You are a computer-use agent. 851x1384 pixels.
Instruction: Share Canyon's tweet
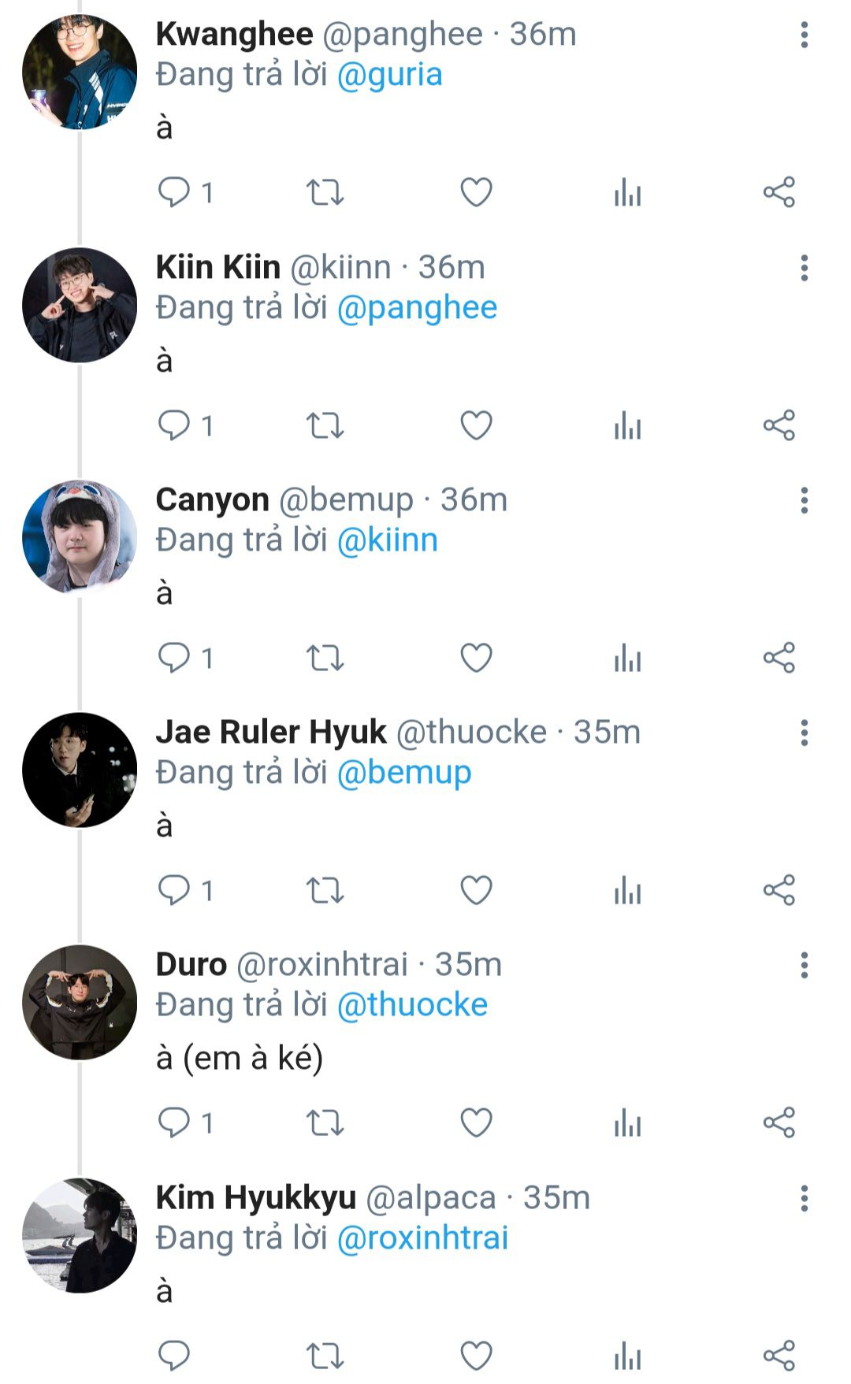point(779,658)
